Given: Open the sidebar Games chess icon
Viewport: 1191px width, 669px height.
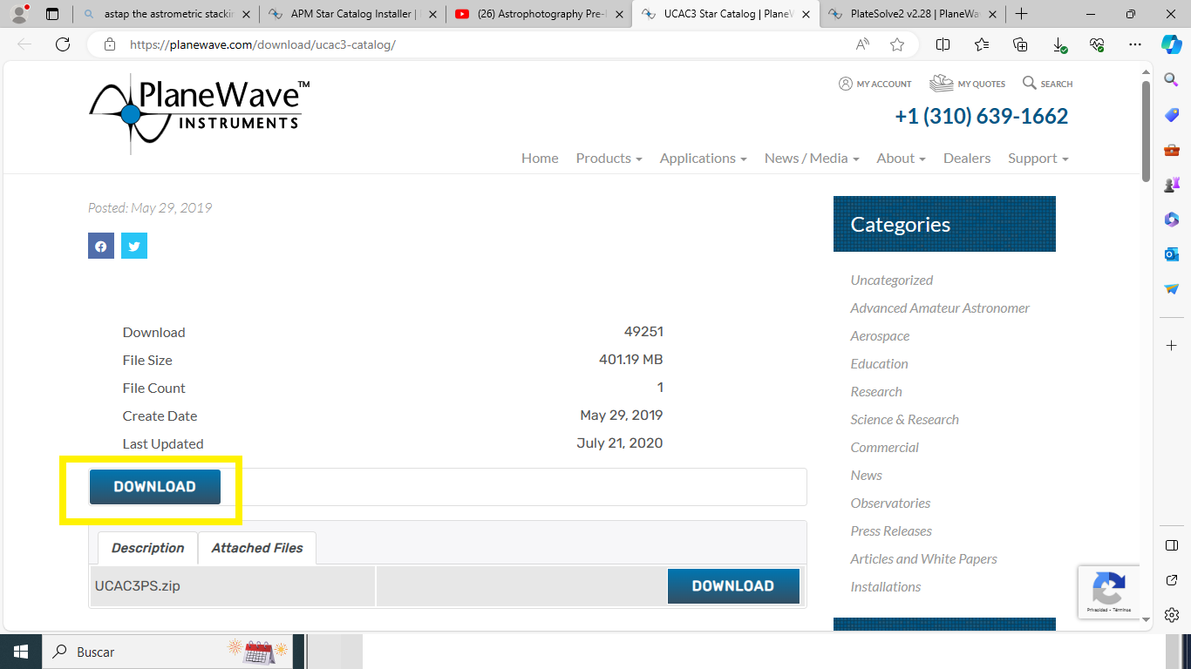Looking at the screenshot, I should (x=1172, y=185).
